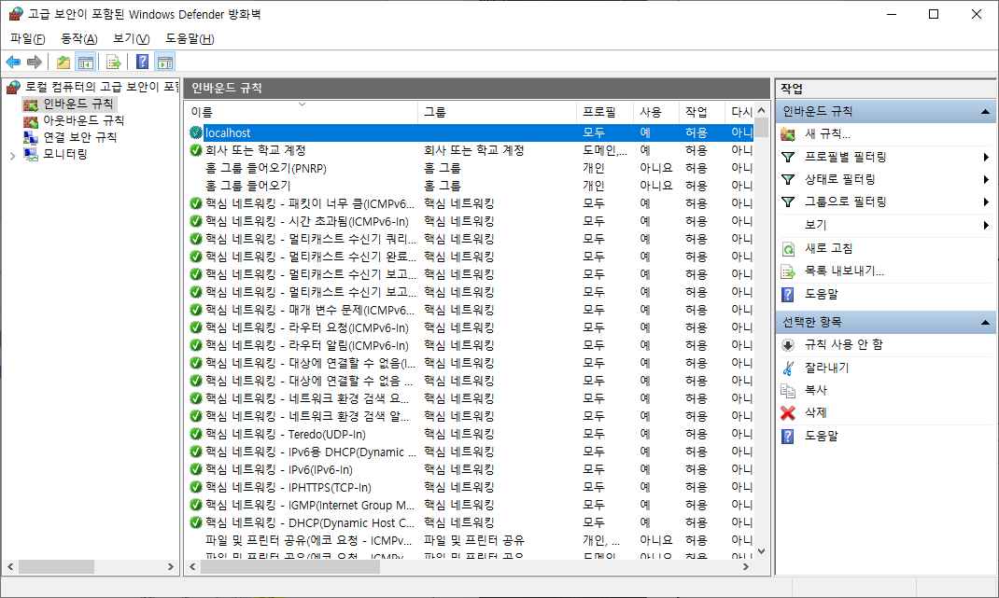The height and width of the screenshot is (598, 999).
Task: Click the rules list scroll up arrow
Action: click(x=761, y=109)
